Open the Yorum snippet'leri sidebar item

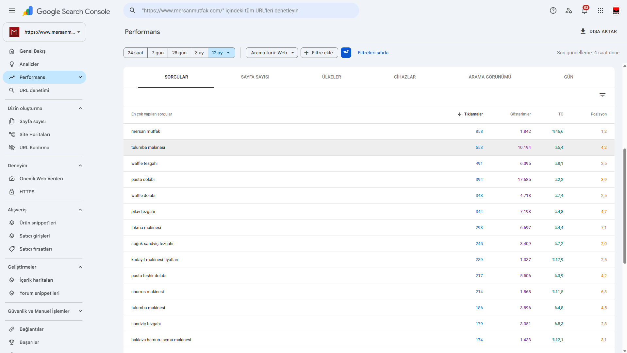click(x=44, y=293)
